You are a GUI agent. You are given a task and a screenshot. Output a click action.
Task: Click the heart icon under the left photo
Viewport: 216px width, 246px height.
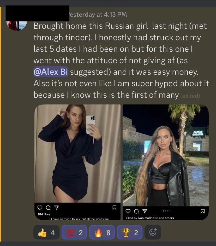point(40,208)
